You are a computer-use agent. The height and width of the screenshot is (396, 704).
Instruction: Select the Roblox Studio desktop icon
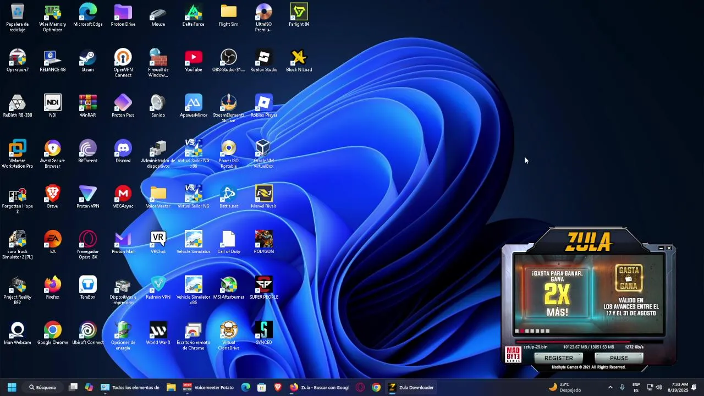pos(263,61)
